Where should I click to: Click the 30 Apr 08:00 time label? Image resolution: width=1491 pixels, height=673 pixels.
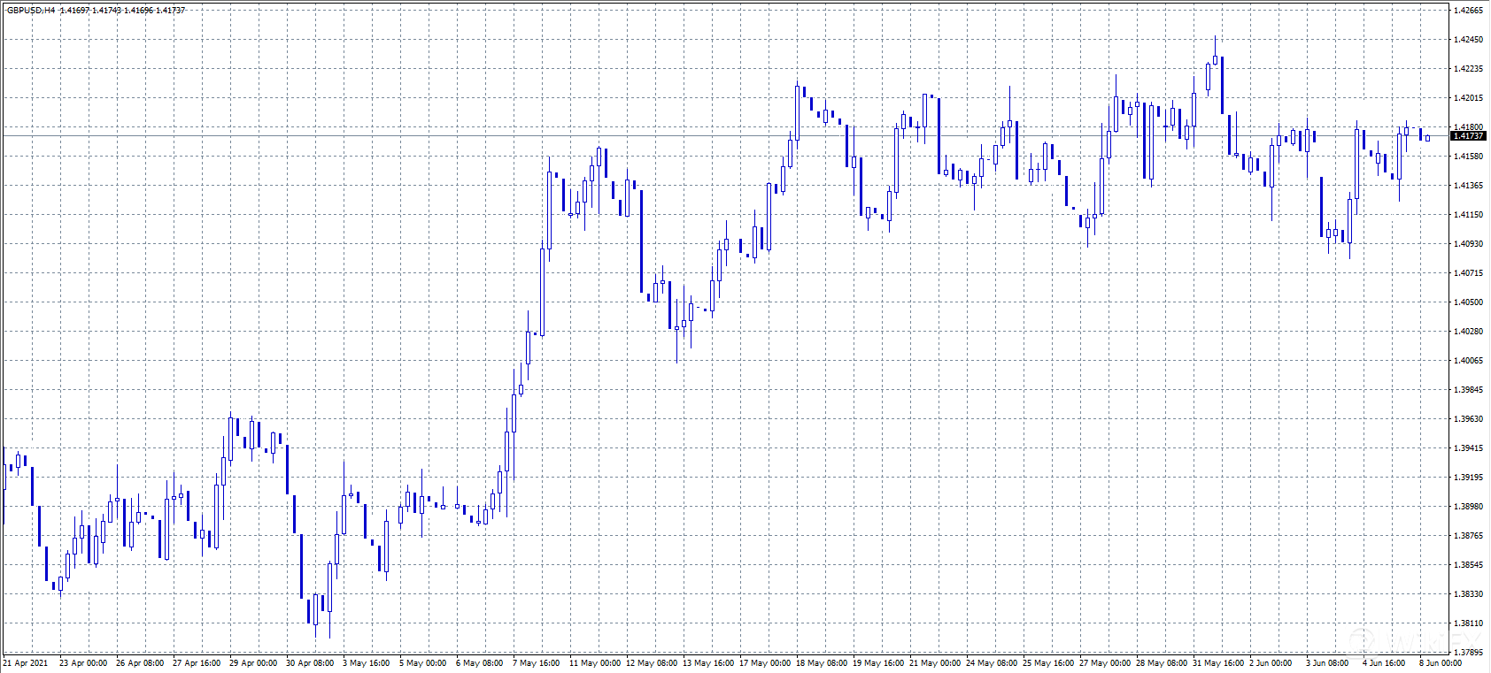[310, 663]
